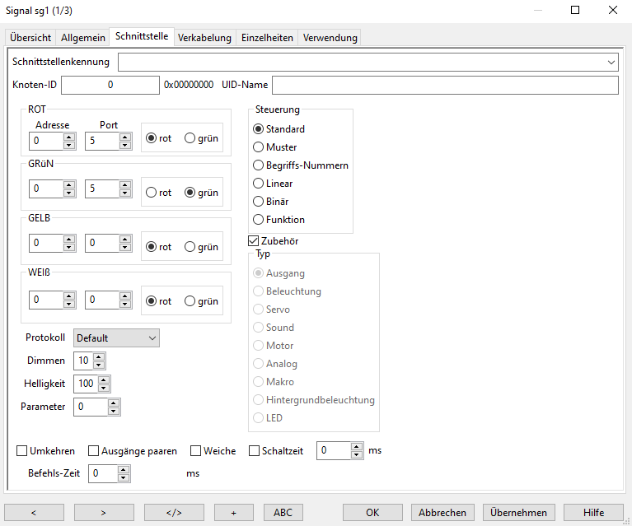
Task: Select the Schnittstelle tab
Action: 142,36
